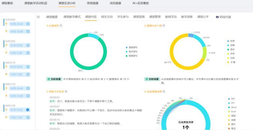Open 课堂概要 sub-tab
The image size is (253, 130).
click(52, 17)
